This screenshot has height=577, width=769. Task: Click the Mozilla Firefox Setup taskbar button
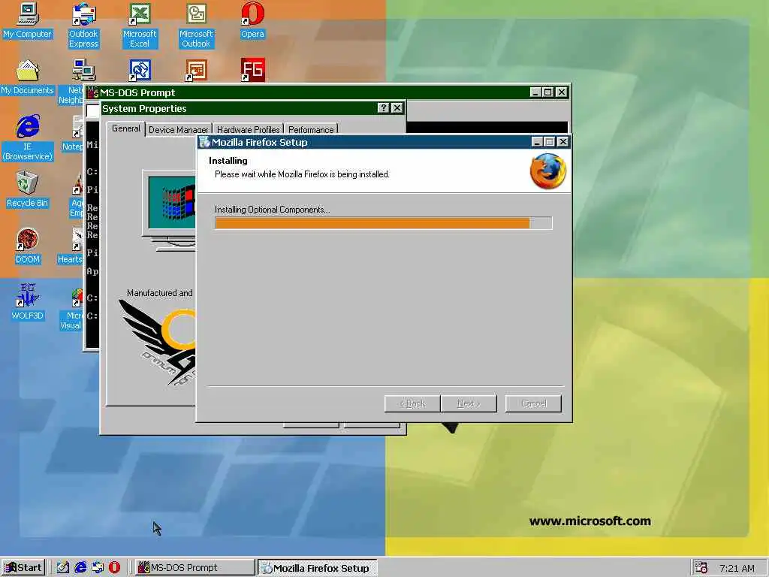(318, 568)
